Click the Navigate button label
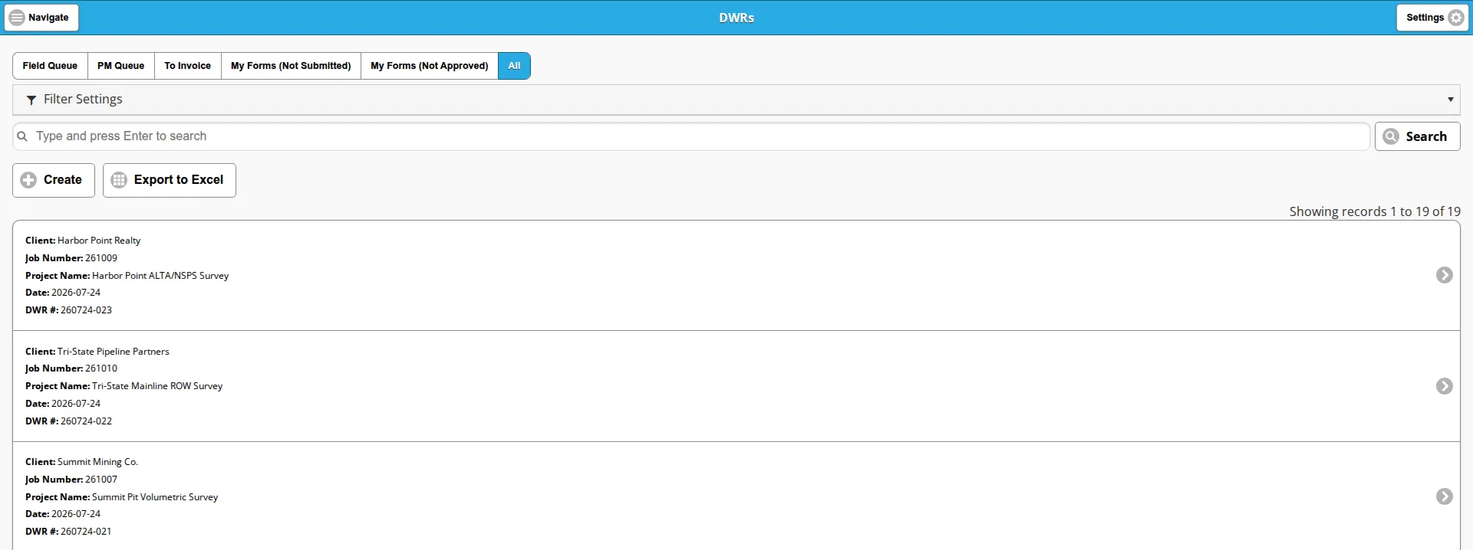The image size is (1473, 550). 48,18
